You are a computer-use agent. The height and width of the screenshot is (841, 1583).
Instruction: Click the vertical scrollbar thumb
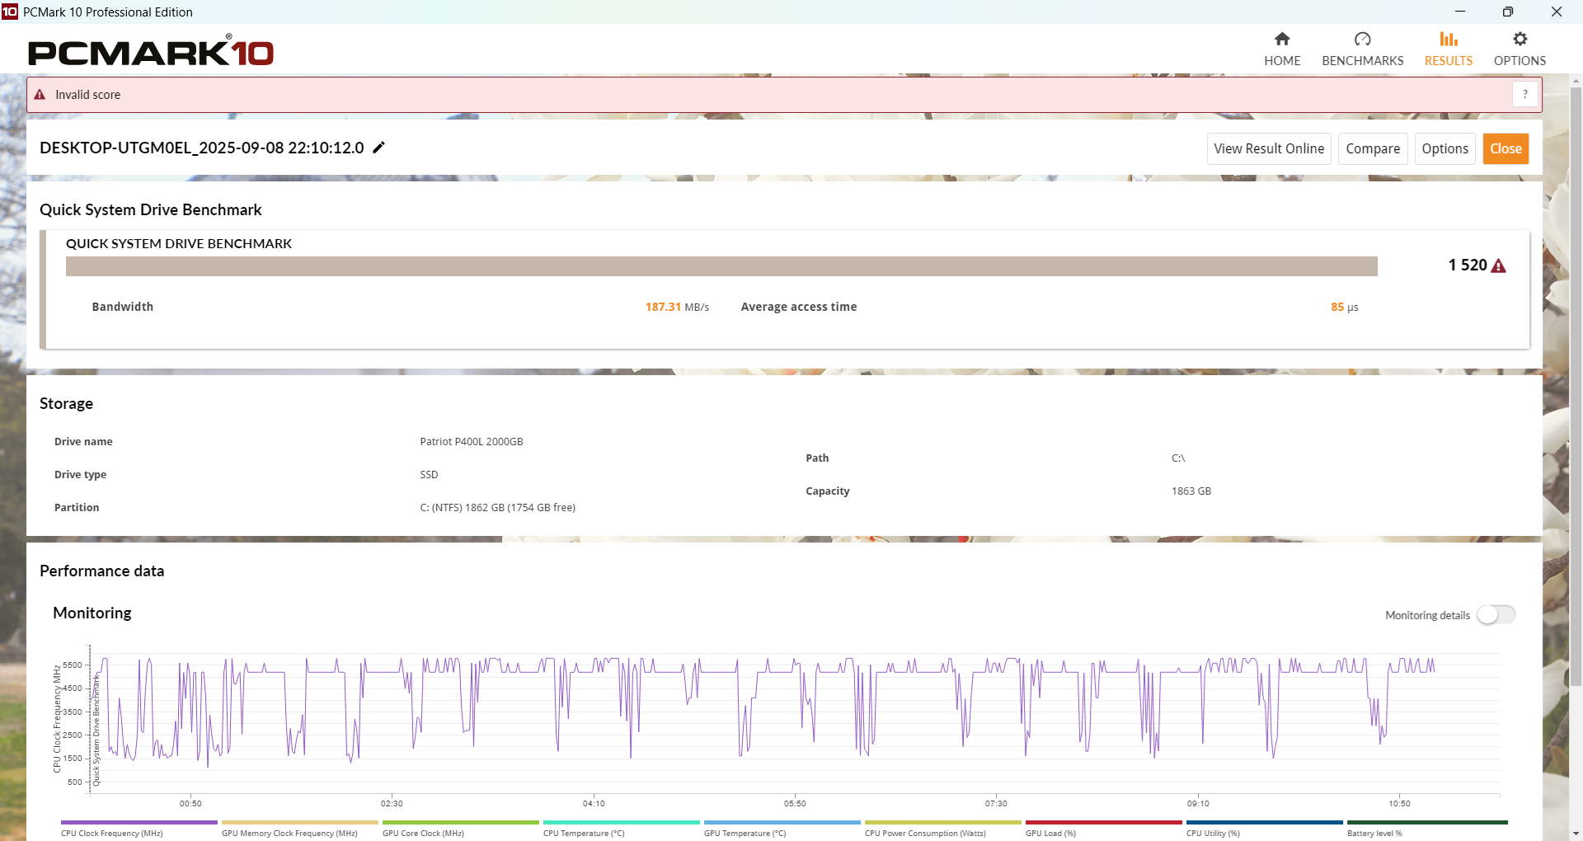tap(1576, 386)
